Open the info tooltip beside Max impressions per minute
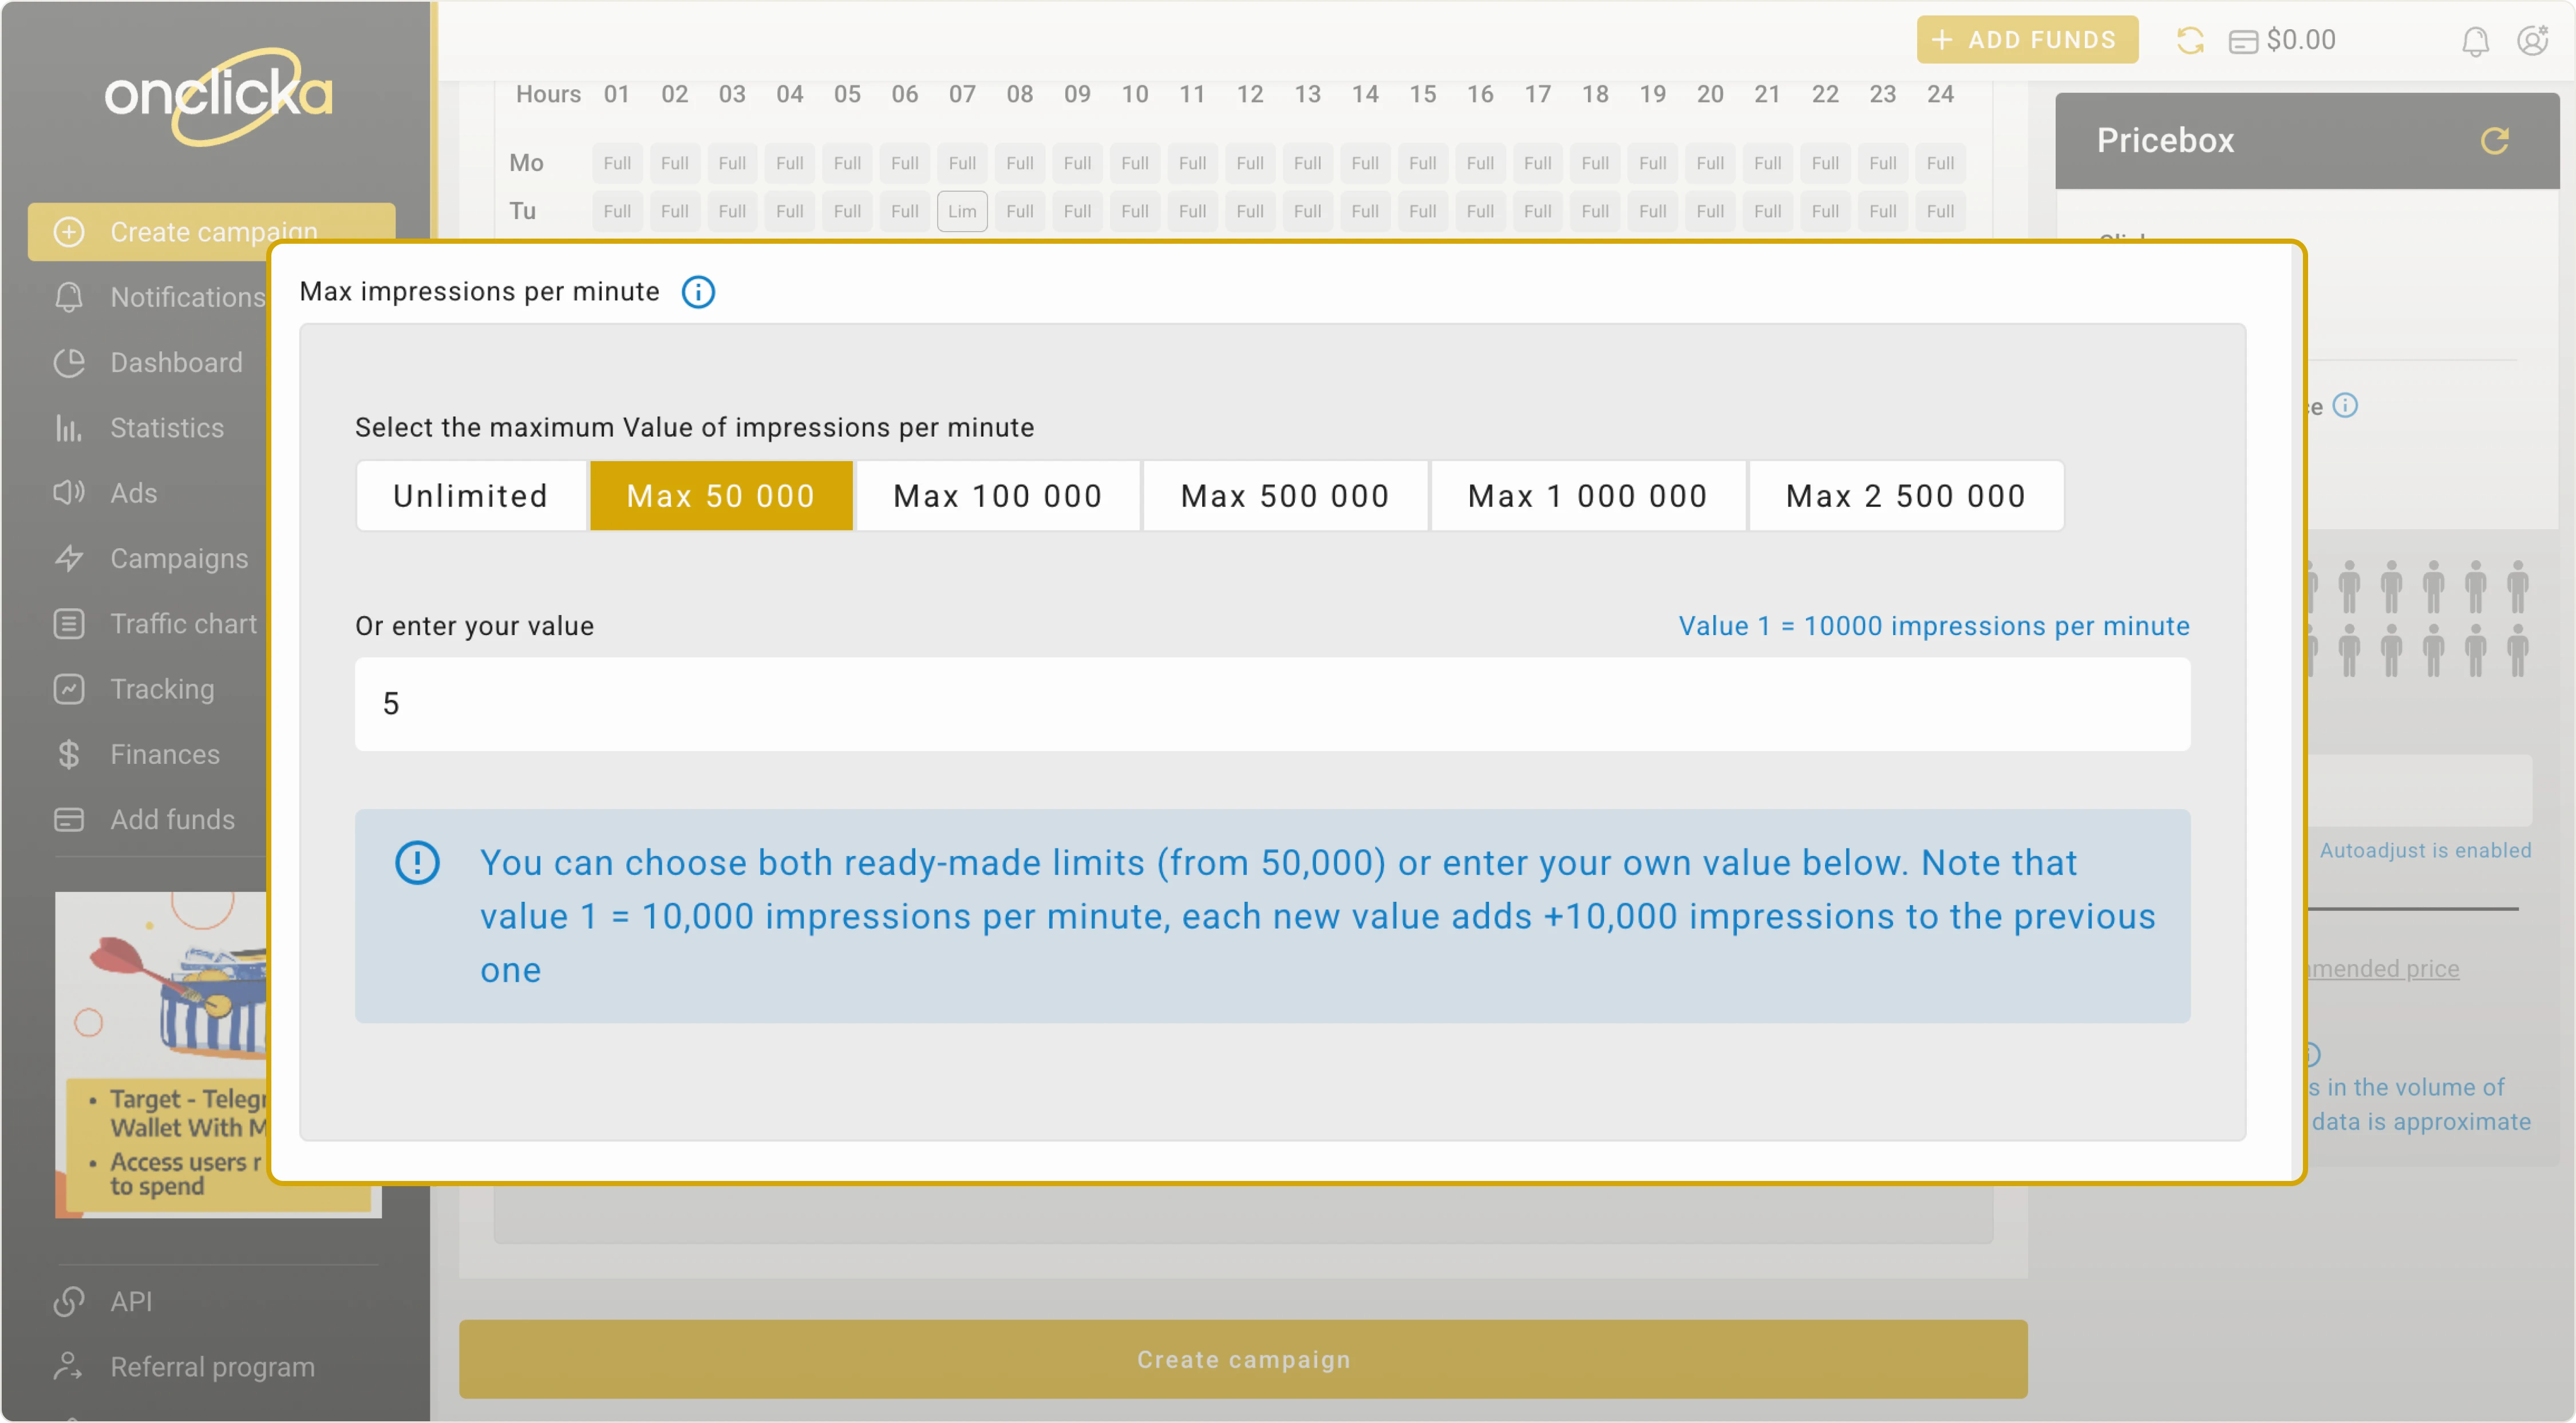2576x1423 pixels. [698, 292]
